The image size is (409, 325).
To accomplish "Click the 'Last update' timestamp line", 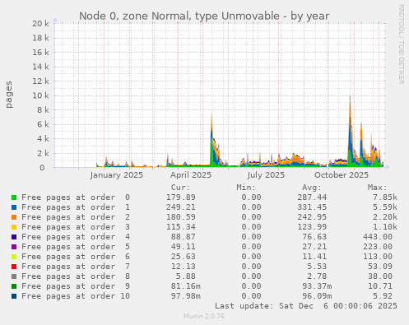I will [306, 306].
